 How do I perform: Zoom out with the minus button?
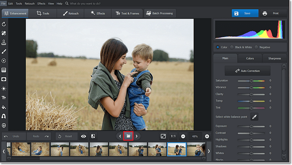point(183,136)
